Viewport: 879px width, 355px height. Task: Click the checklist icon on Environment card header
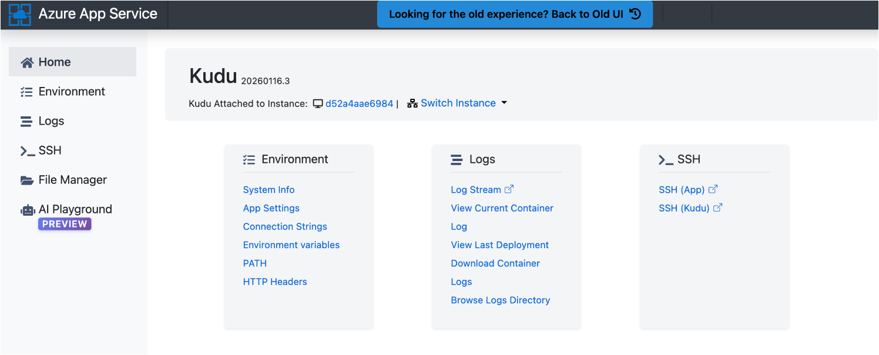coord(249,160)
